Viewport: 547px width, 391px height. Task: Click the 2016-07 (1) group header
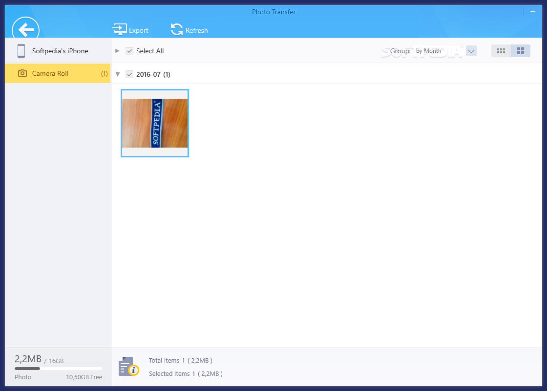[153, 74]
